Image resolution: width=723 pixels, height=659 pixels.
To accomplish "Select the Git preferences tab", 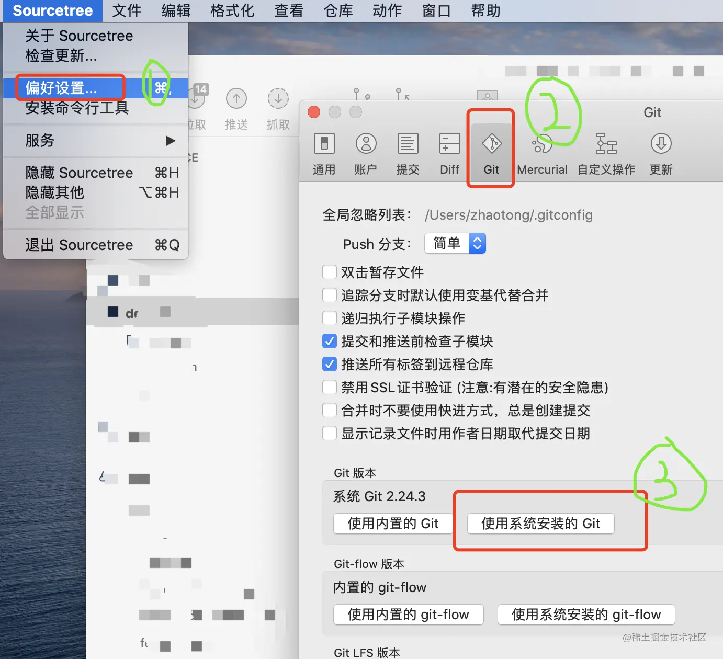I will click(491, 154).
